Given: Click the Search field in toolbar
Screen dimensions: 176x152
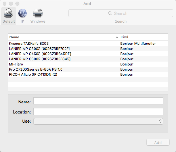Looking at the screenshot, I should [121, 13].
